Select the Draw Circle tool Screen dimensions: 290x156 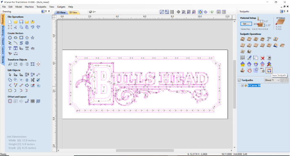pyautogui.click(x=10, y=38)
